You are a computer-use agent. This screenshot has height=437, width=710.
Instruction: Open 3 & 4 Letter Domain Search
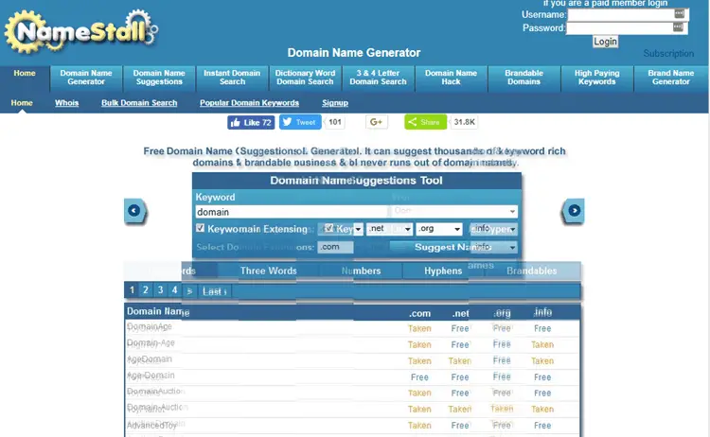[378, 78]
